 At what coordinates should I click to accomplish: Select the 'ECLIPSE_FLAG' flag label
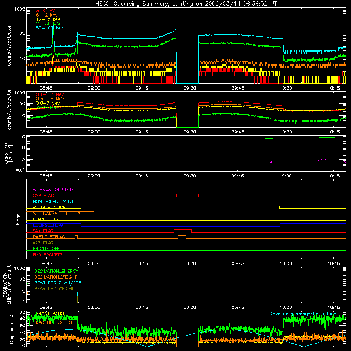pos(48,225)
